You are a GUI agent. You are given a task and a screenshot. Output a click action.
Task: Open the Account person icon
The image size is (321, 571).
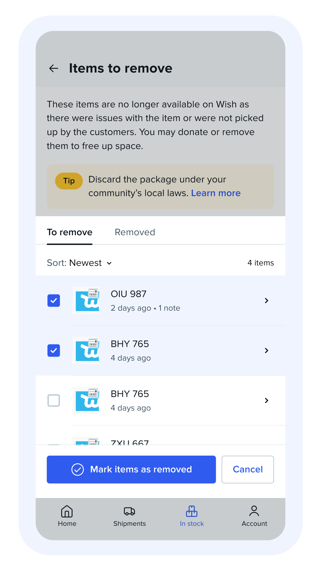(254, 511)
